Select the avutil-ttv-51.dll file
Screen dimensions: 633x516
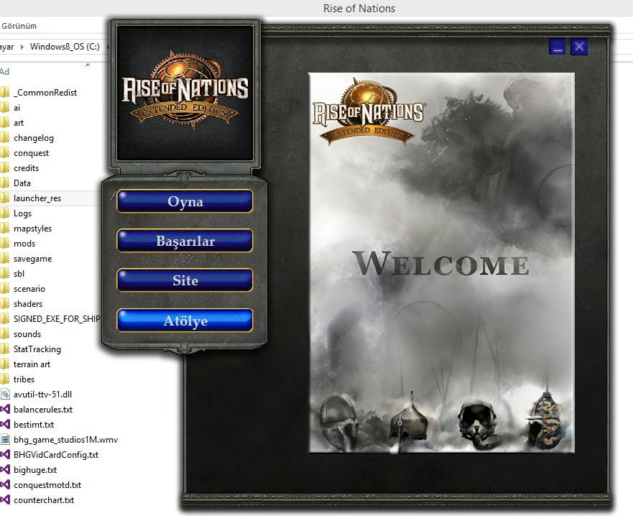(x=42, y=395)
